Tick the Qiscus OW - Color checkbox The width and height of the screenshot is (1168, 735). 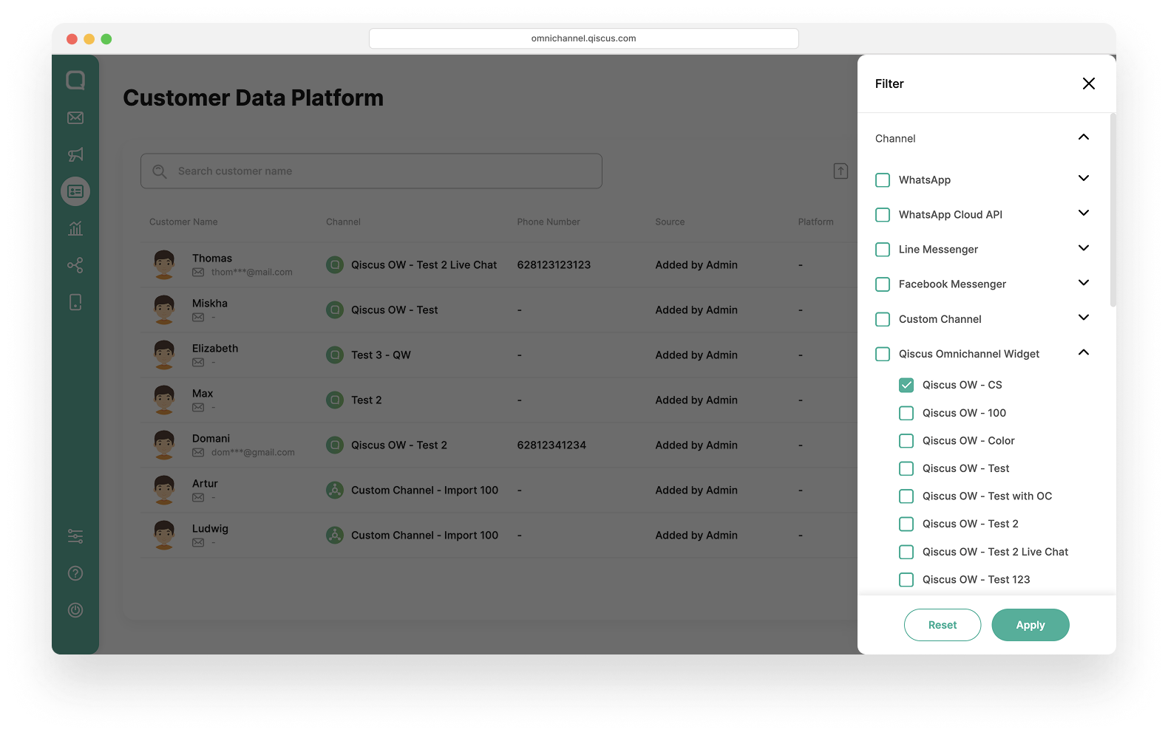[x=906, y=440]
